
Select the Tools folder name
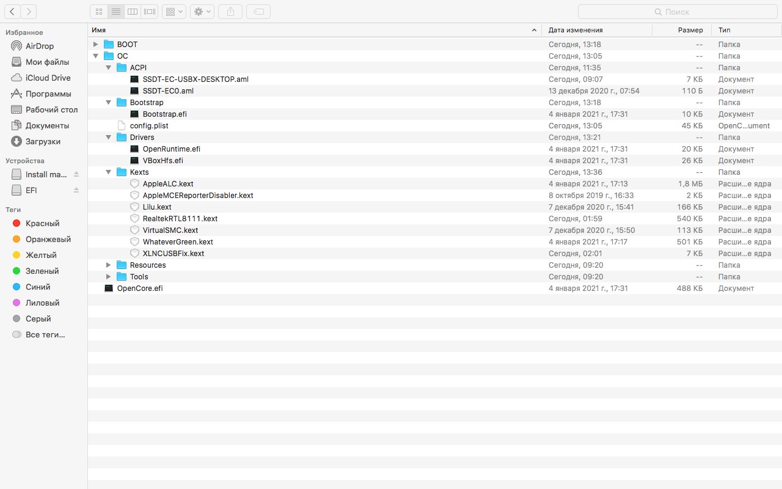pos(139,276)
